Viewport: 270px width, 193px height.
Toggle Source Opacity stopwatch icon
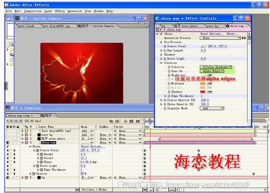(x=165, y=100)
